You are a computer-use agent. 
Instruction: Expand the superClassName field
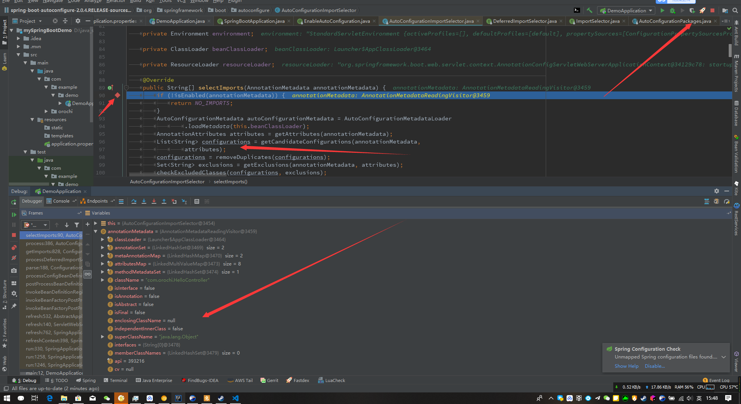(x=103, y=337)
